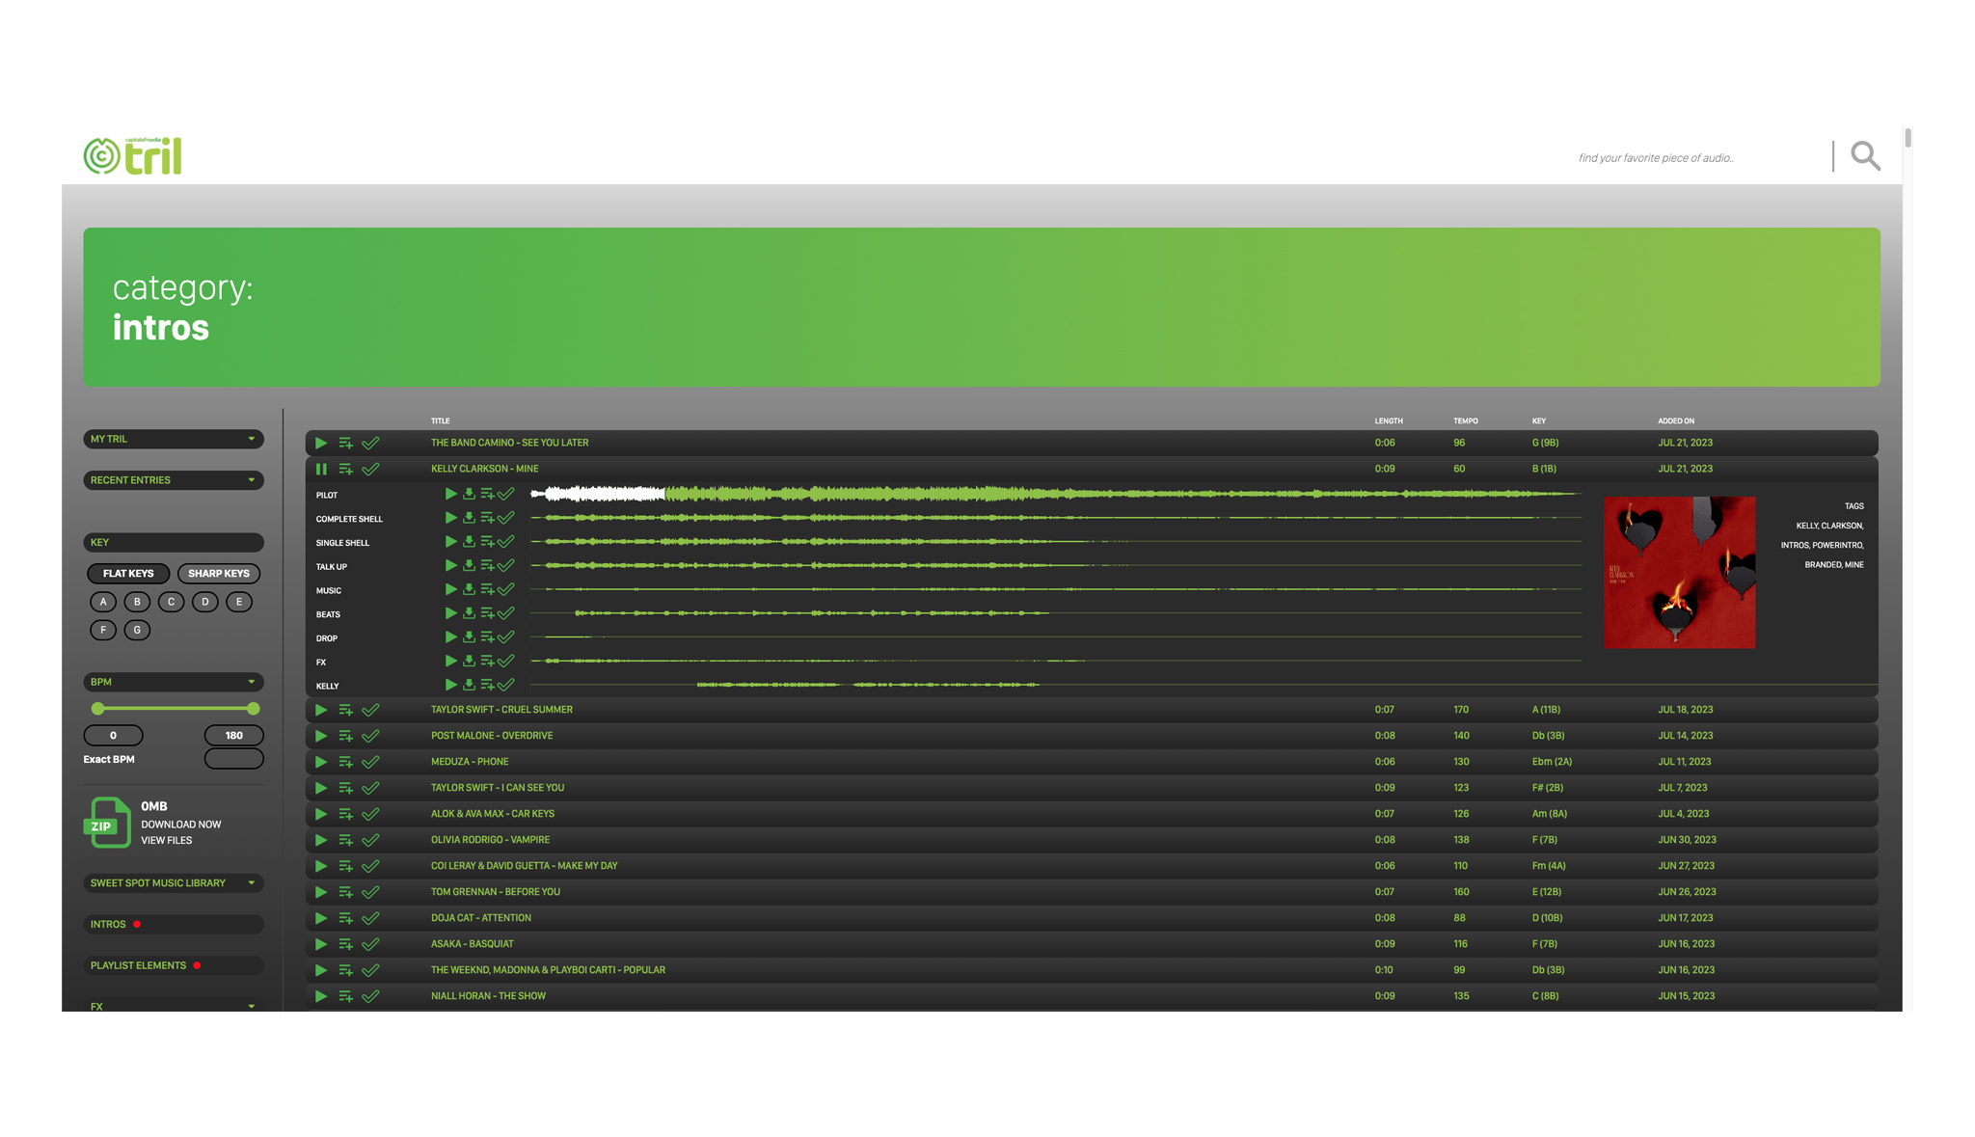Play the Beats stem

(450, 613)
